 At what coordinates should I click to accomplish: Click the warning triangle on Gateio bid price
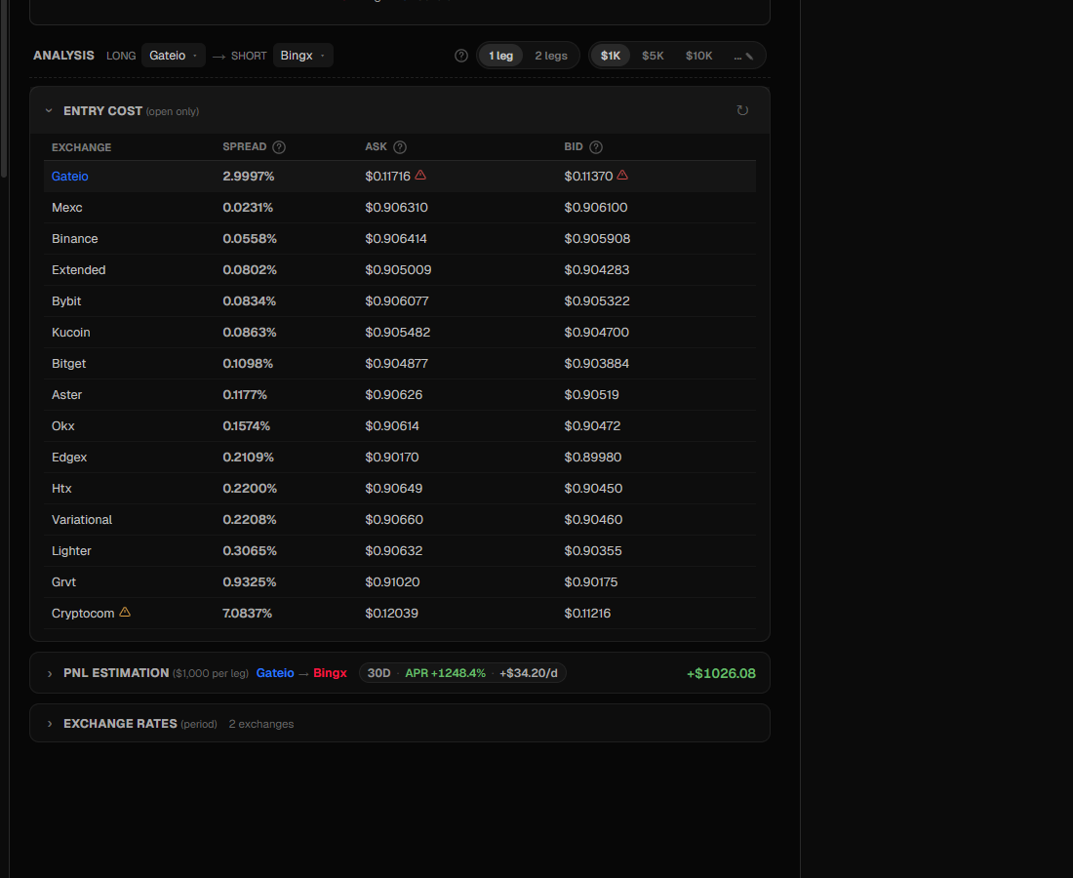[622, 176]
